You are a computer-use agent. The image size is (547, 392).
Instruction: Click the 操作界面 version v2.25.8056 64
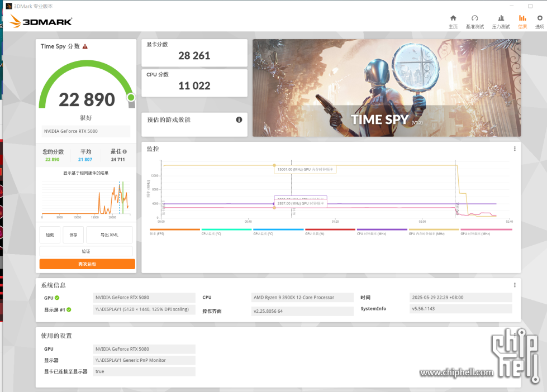(x=302, y=311)
